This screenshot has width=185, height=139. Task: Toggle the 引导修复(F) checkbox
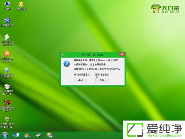pos(97,75)
